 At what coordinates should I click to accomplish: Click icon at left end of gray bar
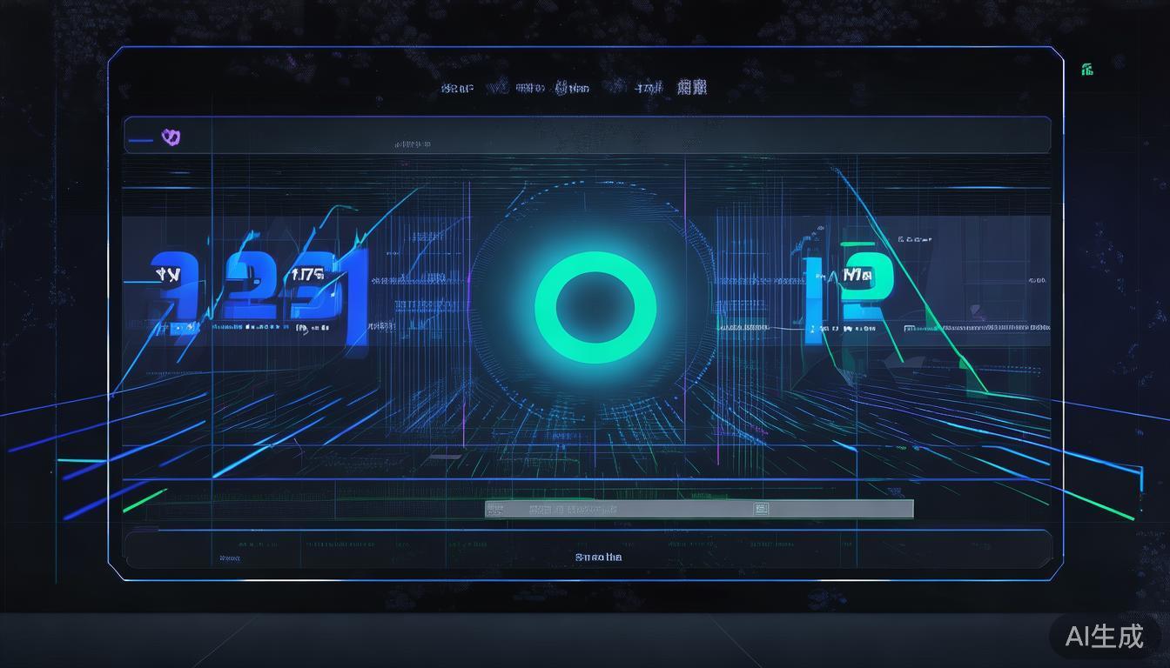pos(494,510)
